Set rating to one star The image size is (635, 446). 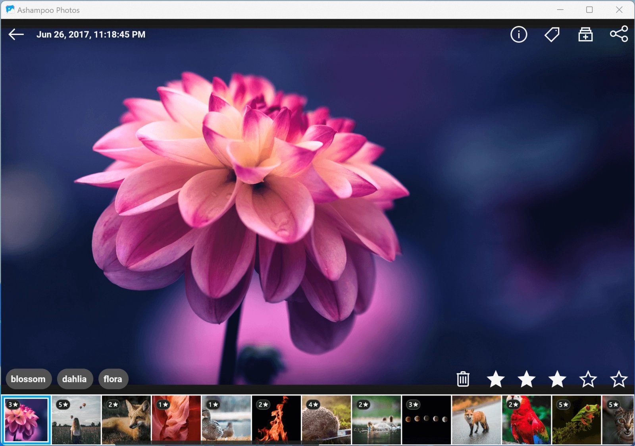click(496, 379)
